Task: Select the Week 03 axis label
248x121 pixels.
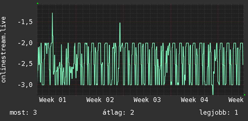Action: tap(147, 100)
